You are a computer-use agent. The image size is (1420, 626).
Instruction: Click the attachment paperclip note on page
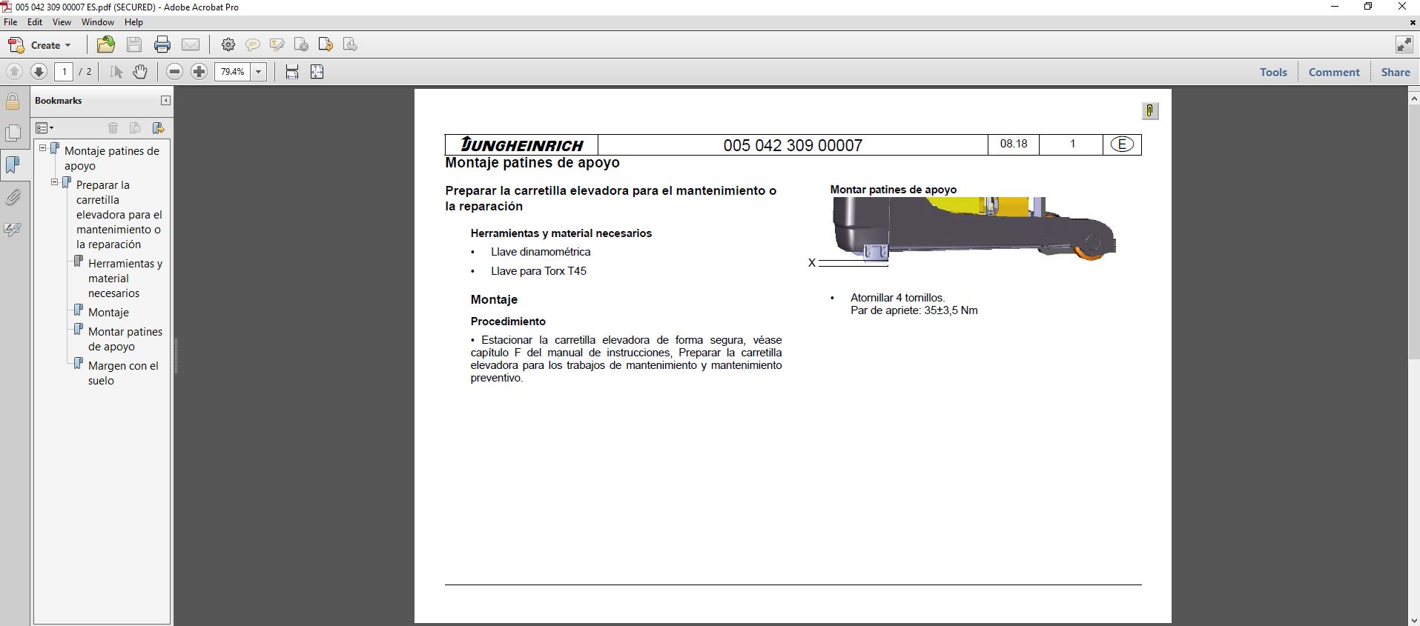[1149, 111]
